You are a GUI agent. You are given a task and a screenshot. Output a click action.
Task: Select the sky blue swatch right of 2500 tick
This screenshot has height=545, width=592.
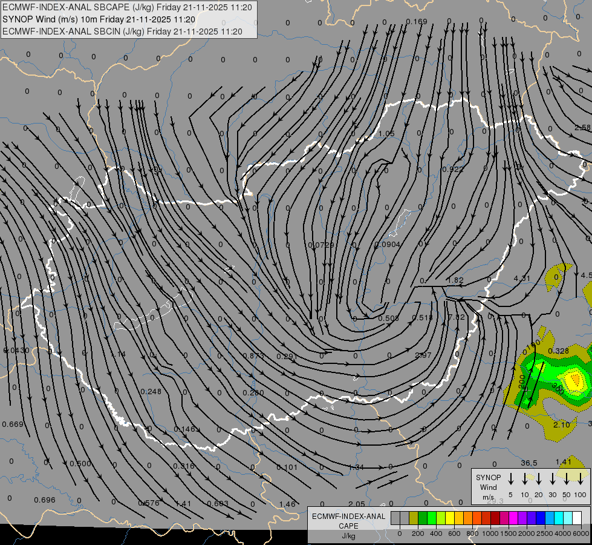[549, 518]
